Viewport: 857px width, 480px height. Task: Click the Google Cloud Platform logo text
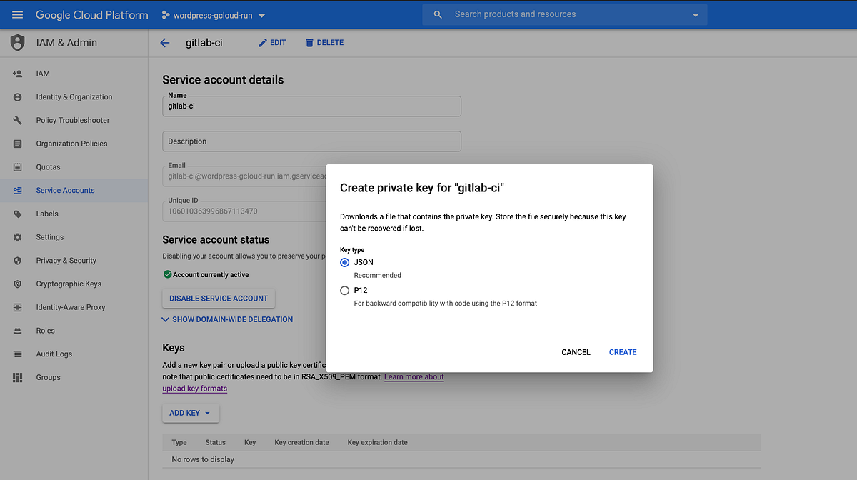(92, 14)
